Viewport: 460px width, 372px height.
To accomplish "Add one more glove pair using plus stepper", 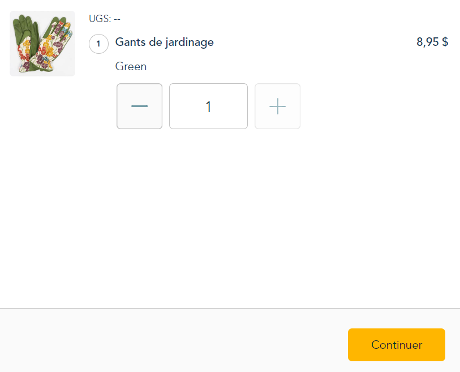I will [x=277, y=106].
